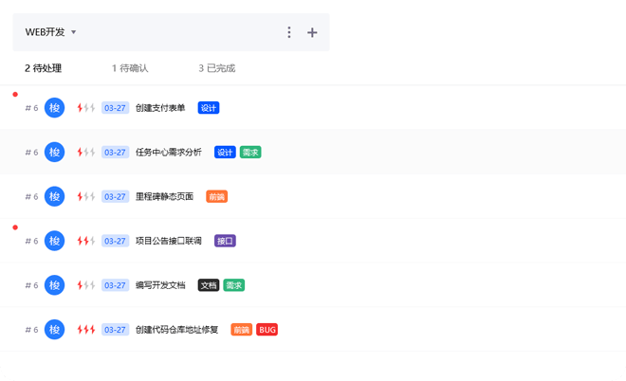Click priority lightning icons for 创建代码仓库地址修复
The image size is (626, 381).
click(x=86, y=330)
